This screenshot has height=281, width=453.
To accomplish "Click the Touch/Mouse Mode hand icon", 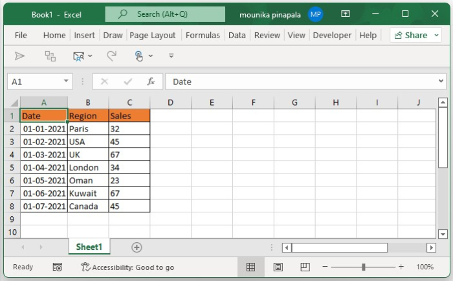I will click(x=140, y=56).
